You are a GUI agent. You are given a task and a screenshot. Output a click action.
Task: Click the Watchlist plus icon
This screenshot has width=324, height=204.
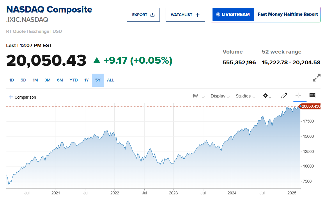198,15
